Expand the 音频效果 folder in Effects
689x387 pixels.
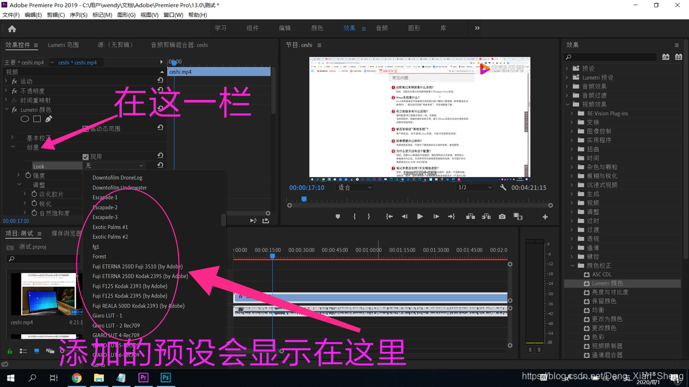tap(567, 87)
